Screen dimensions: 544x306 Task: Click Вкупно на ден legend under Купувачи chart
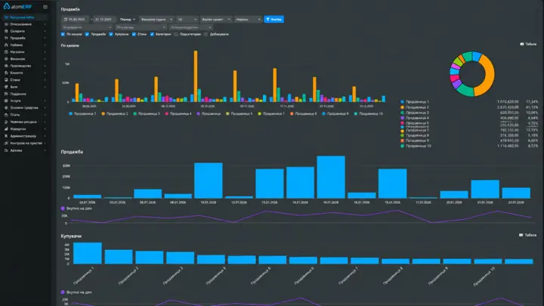coord(76,292)
